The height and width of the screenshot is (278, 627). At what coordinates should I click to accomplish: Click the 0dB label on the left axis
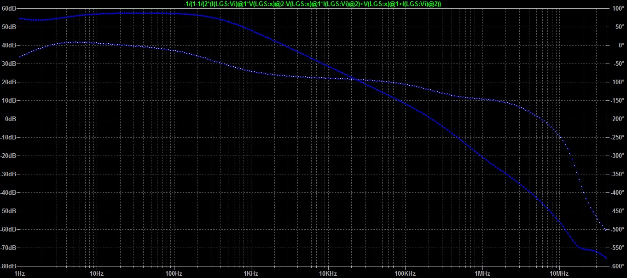[10, 119]
